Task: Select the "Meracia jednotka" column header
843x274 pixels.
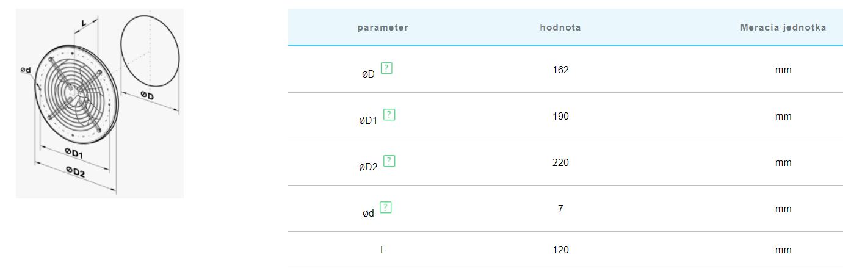Action: click(x=783, y=27)
